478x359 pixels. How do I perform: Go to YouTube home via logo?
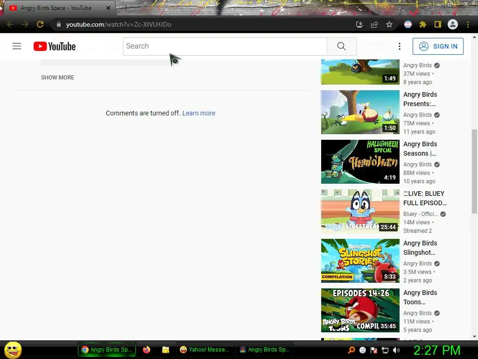click(x=55, y=46)
